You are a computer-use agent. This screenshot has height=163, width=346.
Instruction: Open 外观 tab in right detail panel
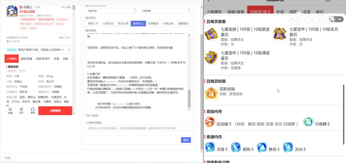coord(280,12)
